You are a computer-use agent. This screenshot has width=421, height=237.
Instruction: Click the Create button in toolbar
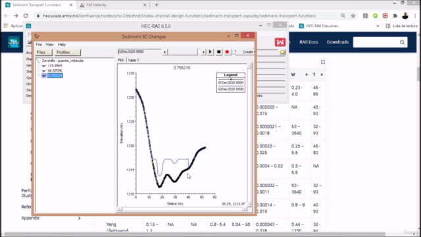[247, 52]
